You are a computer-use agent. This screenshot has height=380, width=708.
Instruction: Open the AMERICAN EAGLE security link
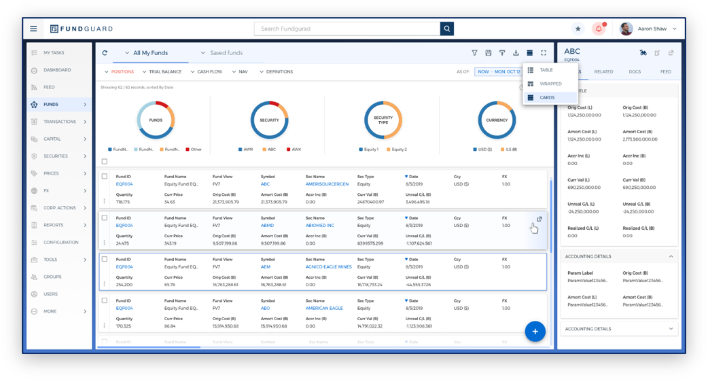(323, 308)
